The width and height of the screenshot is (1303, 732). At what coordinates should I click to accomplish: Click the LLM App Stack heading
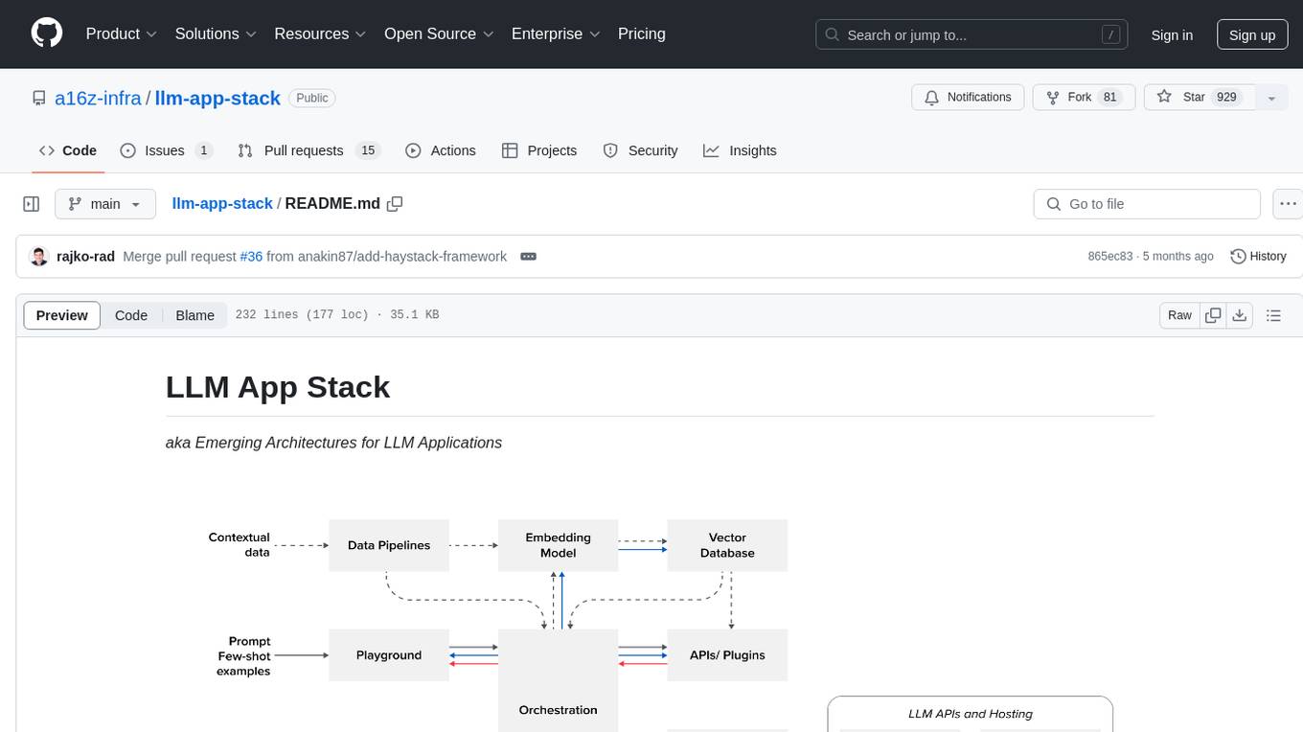(x=278, y=387)
